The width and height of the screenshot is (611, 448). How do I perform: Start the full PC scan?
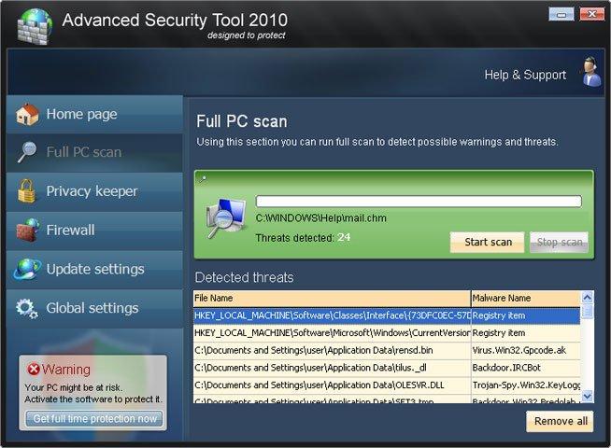488,242
